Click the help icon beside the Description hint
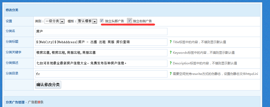The width and height of the screenshot is (270, 107). pos(171,63)
